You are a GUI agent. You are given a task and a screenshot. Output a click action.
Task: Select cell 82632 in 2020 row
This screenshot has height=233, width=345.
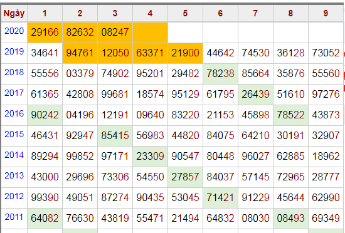point(80,33)
